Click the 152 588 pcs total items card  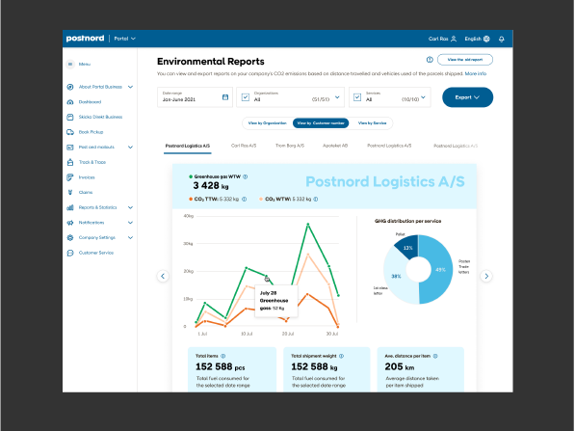[232, 369]
